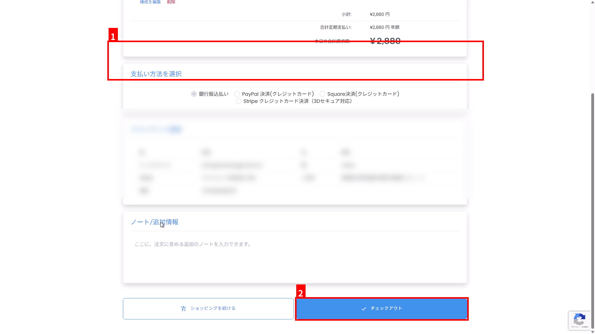Click the scroll up arrow
Viewport: 595px width, 334px height.
tap(593, 2)
